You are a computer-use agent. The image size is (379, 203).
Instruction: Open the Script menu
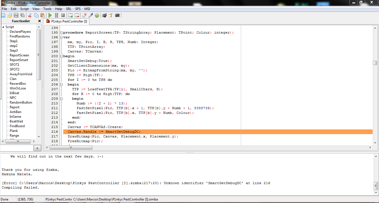24,9
